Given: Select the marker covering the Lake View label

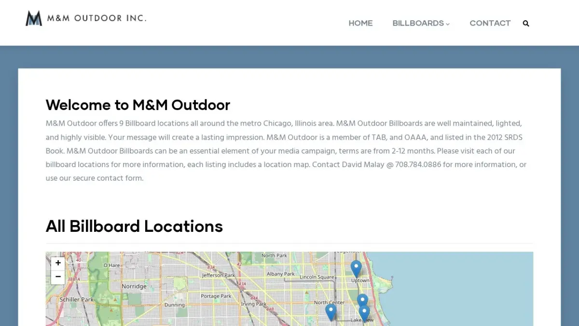Looking at the screenshot, I should (x=364, y=313).
